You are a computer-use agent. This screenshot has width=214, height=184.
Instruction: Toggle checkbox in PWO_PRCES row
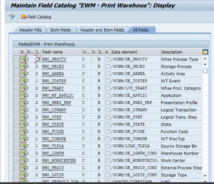108,66
